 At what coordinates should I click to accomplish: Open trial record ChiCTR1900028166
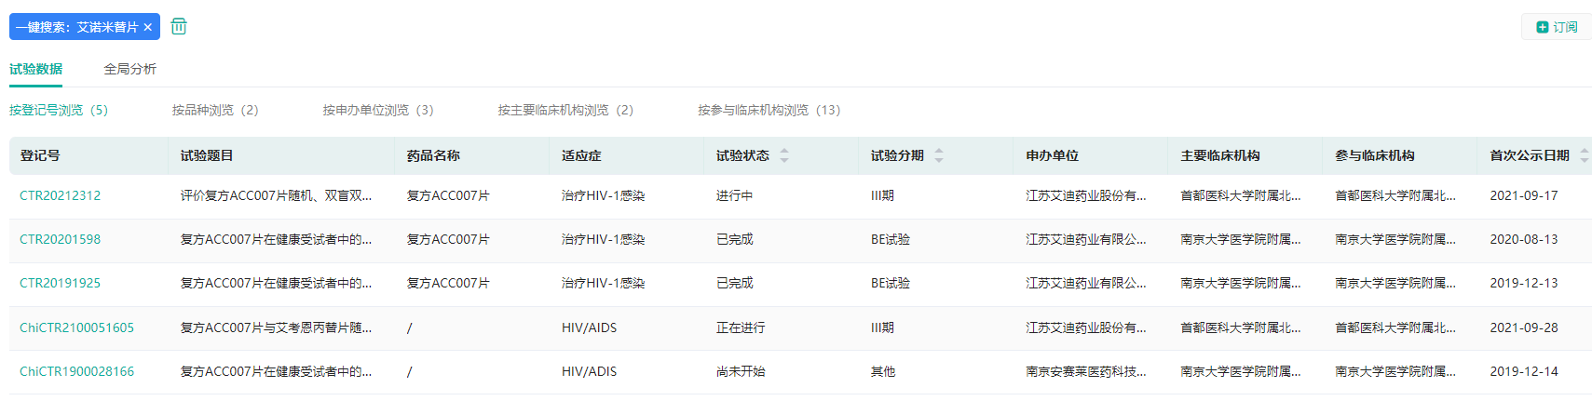pos(76,371)
